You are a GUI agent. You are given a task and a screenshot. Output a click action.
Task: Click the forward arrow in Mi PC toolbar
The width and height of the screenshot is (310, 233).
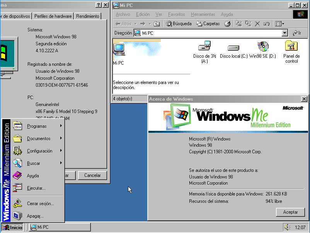coord(143,24)
